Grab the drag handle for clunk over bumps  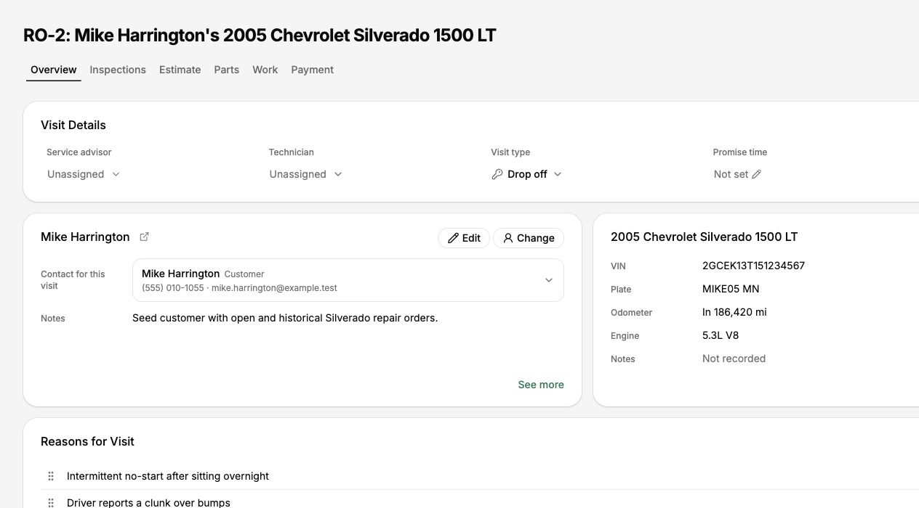pyautogui.click(x=51, y=502)
